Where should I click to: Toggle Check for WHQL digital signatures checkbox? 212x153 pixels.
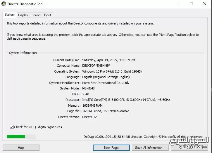pos(11,127)
